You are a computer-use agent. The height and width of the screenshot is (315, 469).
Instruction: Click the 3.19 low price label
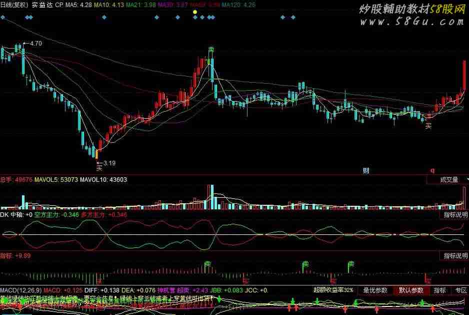pos(109,163)
